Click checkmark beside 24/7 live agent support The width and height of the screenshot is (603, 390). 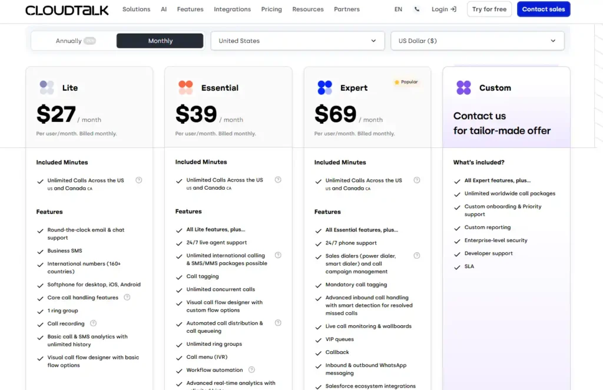point(179,243)
